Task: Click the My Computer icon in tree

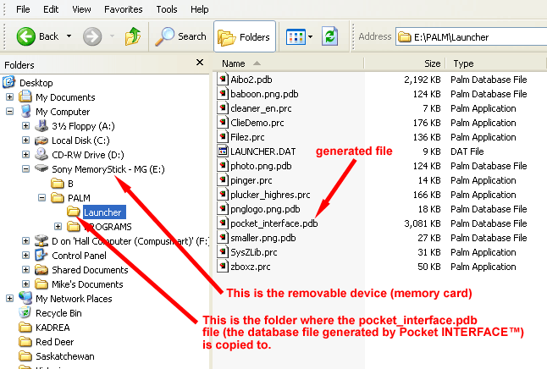Action: [x=25, y=112]
